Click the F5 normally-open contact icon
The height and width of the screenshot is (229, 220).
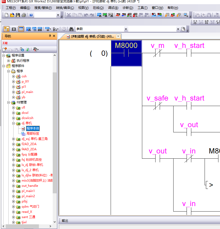[x=195, y=22]
